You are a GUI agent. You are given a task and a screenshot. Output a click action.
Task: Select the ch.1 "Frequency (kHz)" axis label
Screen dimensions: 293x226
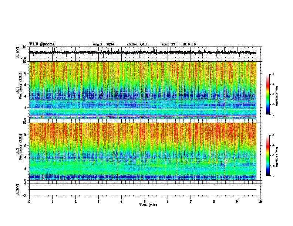click(21, 86)
